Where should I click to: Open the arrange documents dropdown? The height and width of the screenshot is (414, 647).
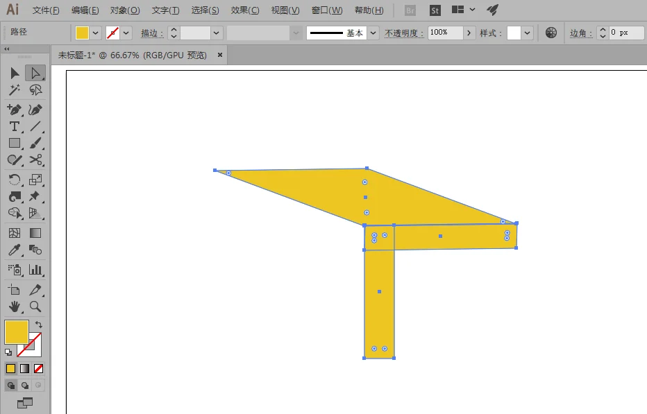(x=464, y=10)
